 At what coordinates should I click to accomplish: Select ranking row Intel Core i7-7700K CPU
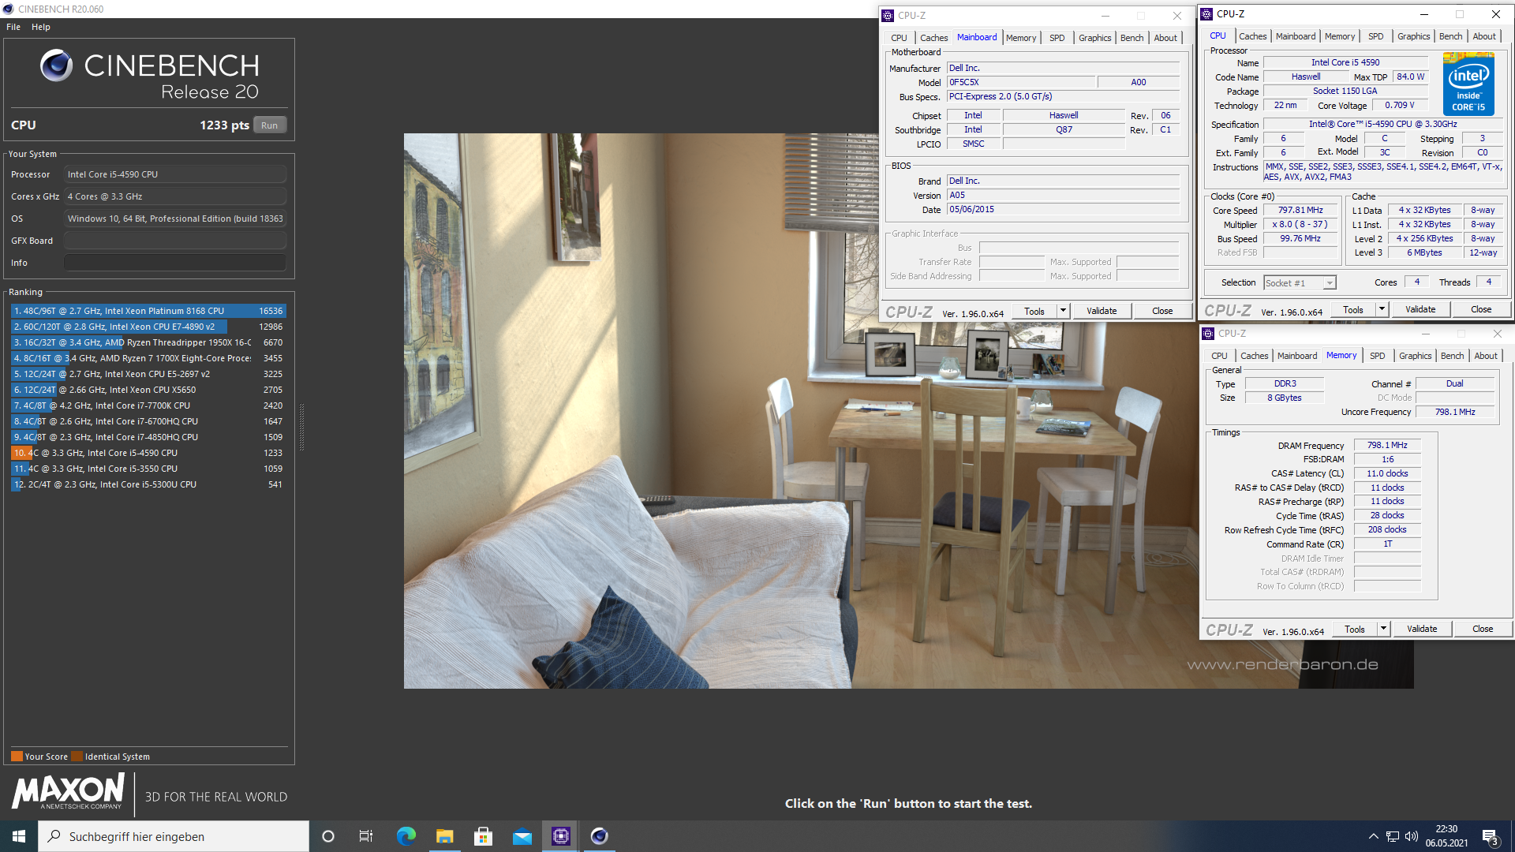click(148, 405)
